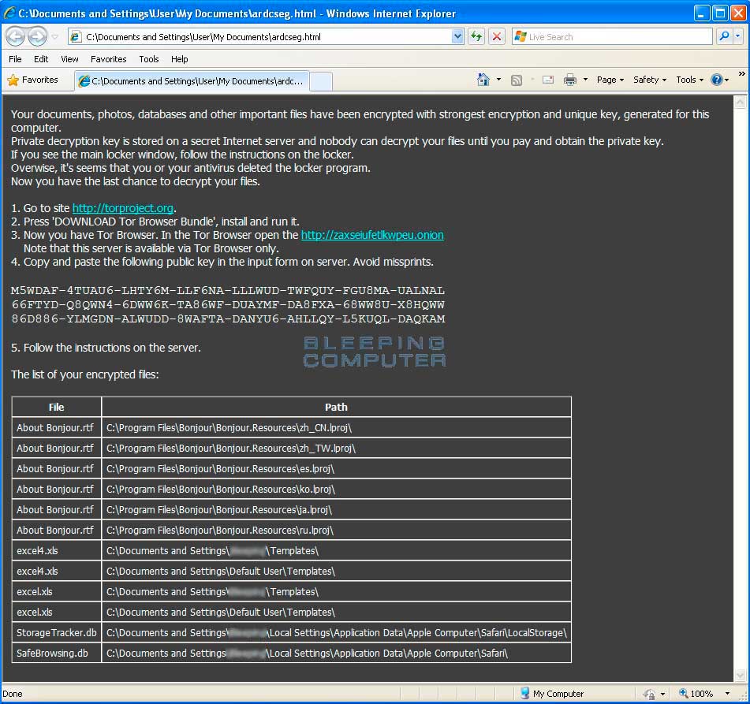Expand the Page menu dropdown
Viewport: 750px width, 704px height.
pyautogui.click(x=606, y=80)
